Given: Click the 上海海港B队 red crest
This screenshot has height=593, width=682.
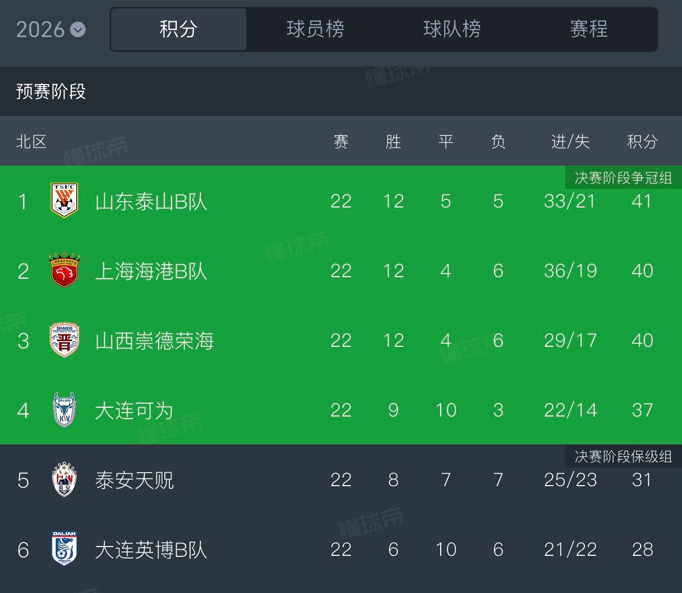Looking at the screenshot, I should tap(64, 270).
